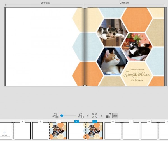Select the blank page 1 thumbnail
Image resolution: width=168 pixels, height=141 pixels.
tap(22, 131)
